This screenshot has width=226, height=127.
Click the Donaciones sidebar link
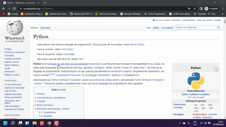pyautogui.click(x=10, y=72)
